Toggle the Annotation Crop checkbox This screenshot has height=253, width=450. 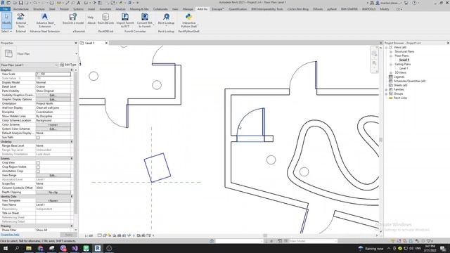click(38, 171)
